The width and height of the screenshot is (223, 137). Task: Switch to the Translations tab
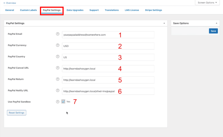pos(111,10)
